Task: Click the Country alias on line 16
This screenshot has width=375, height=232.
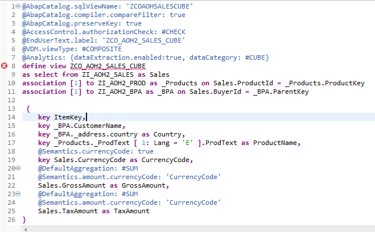Action: (167, 134)
